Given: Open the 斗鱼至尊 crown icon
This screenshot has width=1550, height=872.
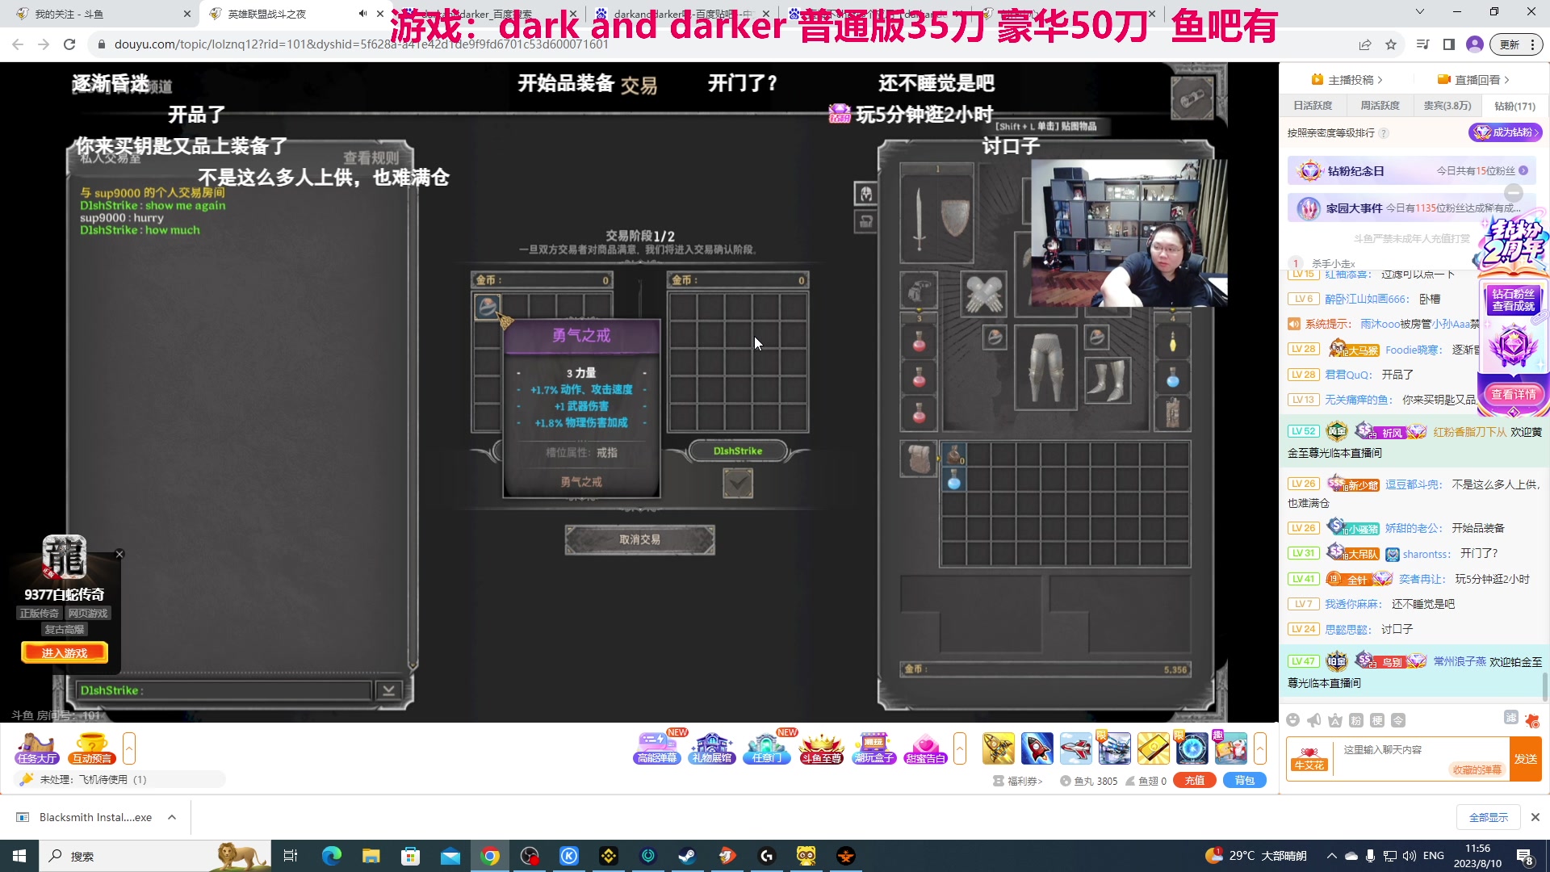Looking at the screenshot, I should (x=821, y=748).
